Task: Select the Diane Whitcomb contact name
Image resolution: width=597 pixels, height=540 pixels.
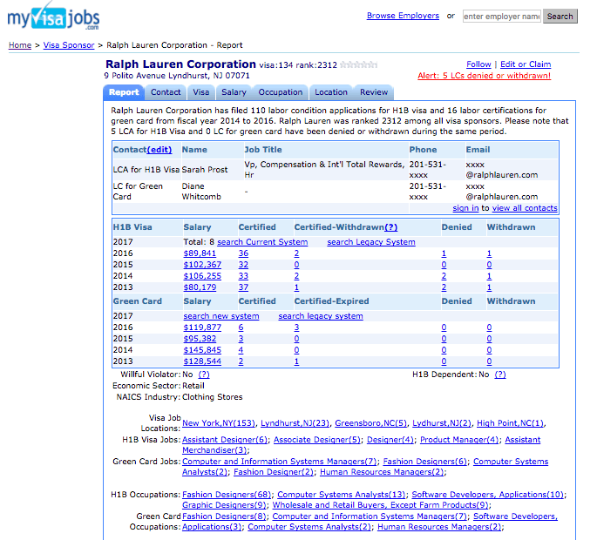Action: point(201,192)
